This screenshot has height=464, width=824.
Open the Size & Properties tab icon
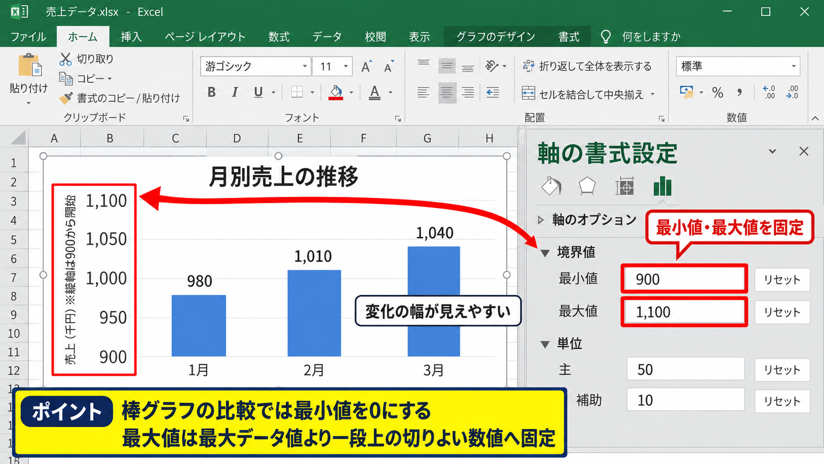pyautogui.click(x=624, y=186)
